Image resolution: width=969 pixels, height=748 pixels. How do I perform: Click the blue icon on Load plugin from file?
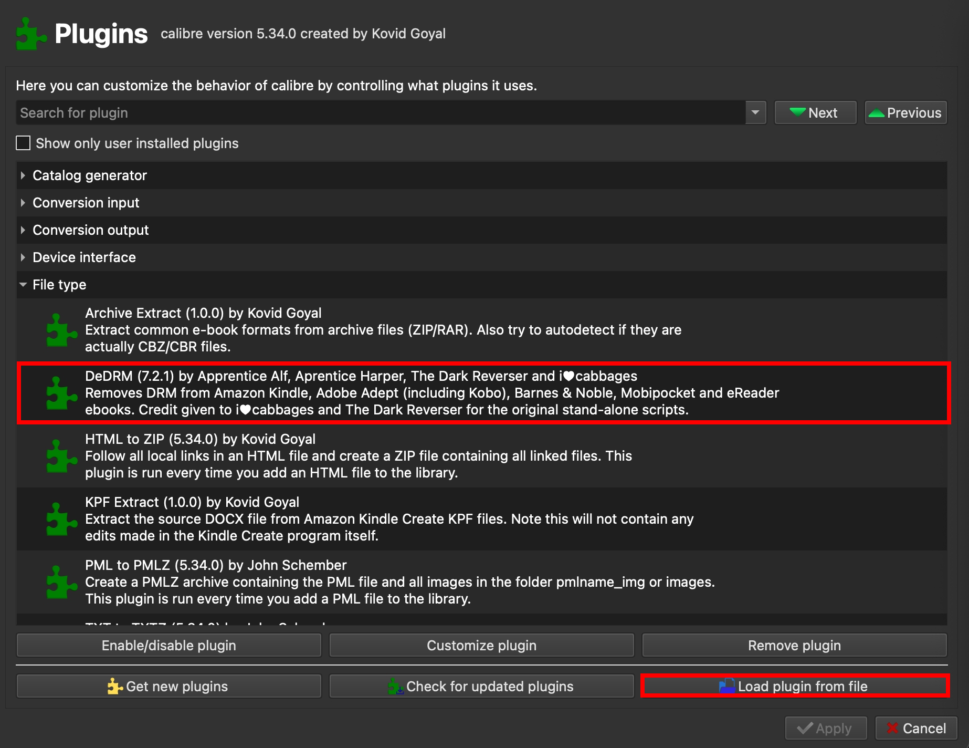(727, 686)
